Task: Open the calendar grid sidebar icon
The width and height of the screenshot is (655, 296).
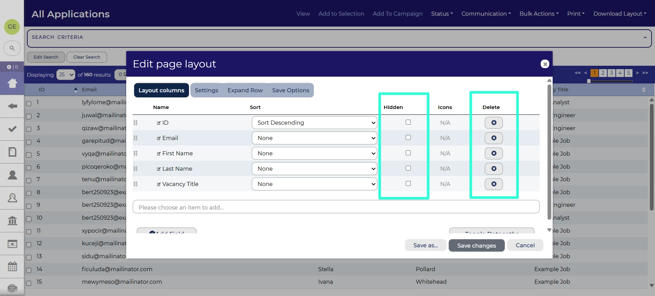Action: (12, 266)
